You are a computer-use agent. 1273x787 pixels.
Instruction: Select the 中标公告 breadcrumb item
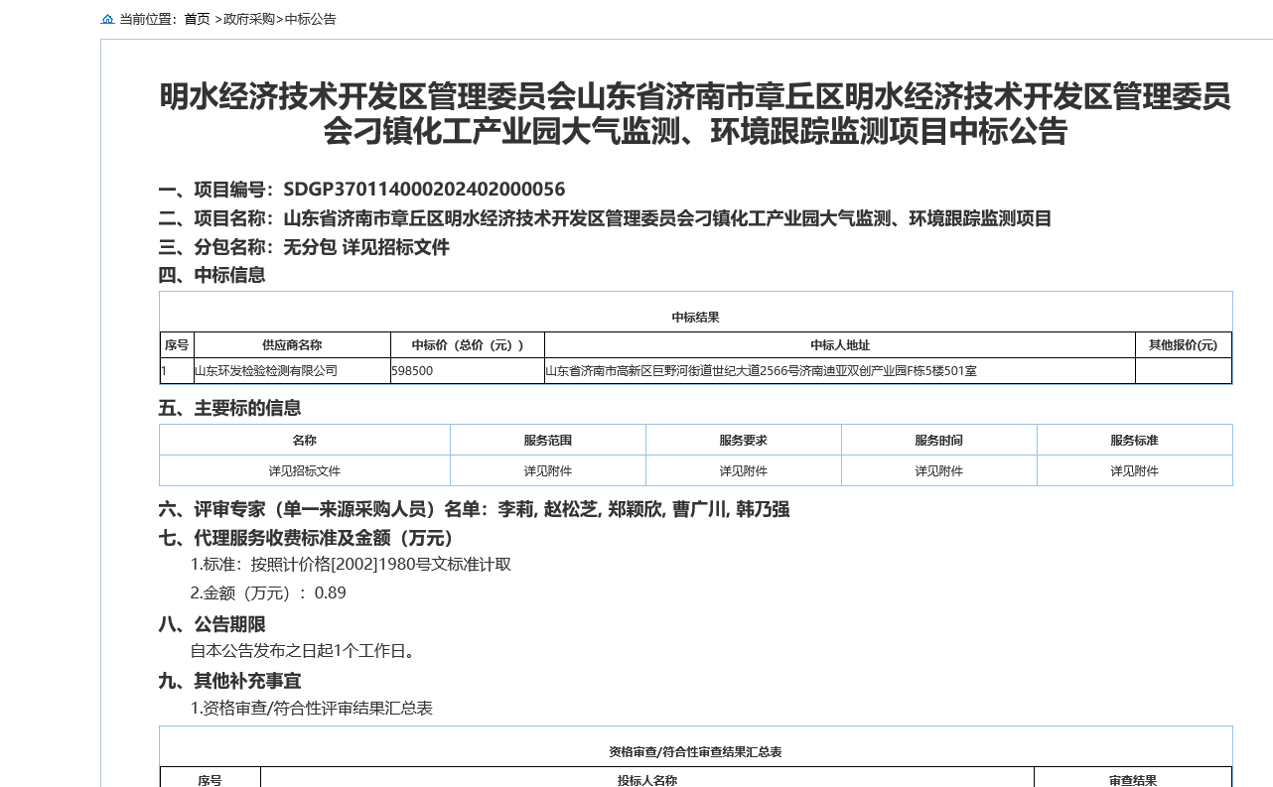tap(311, 19)
